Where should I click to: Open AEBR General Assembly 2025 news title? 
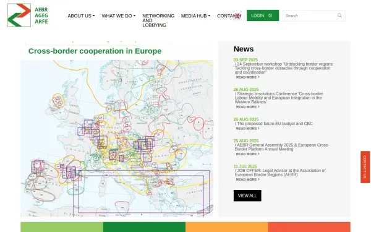(282, 147)
